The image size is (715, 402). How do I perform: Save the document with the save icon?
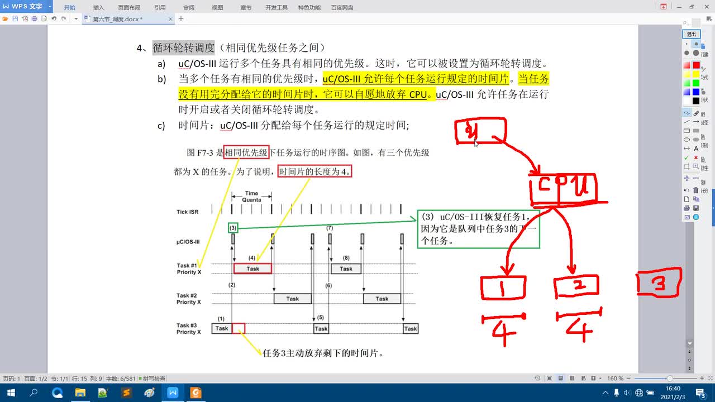[15, 18]
